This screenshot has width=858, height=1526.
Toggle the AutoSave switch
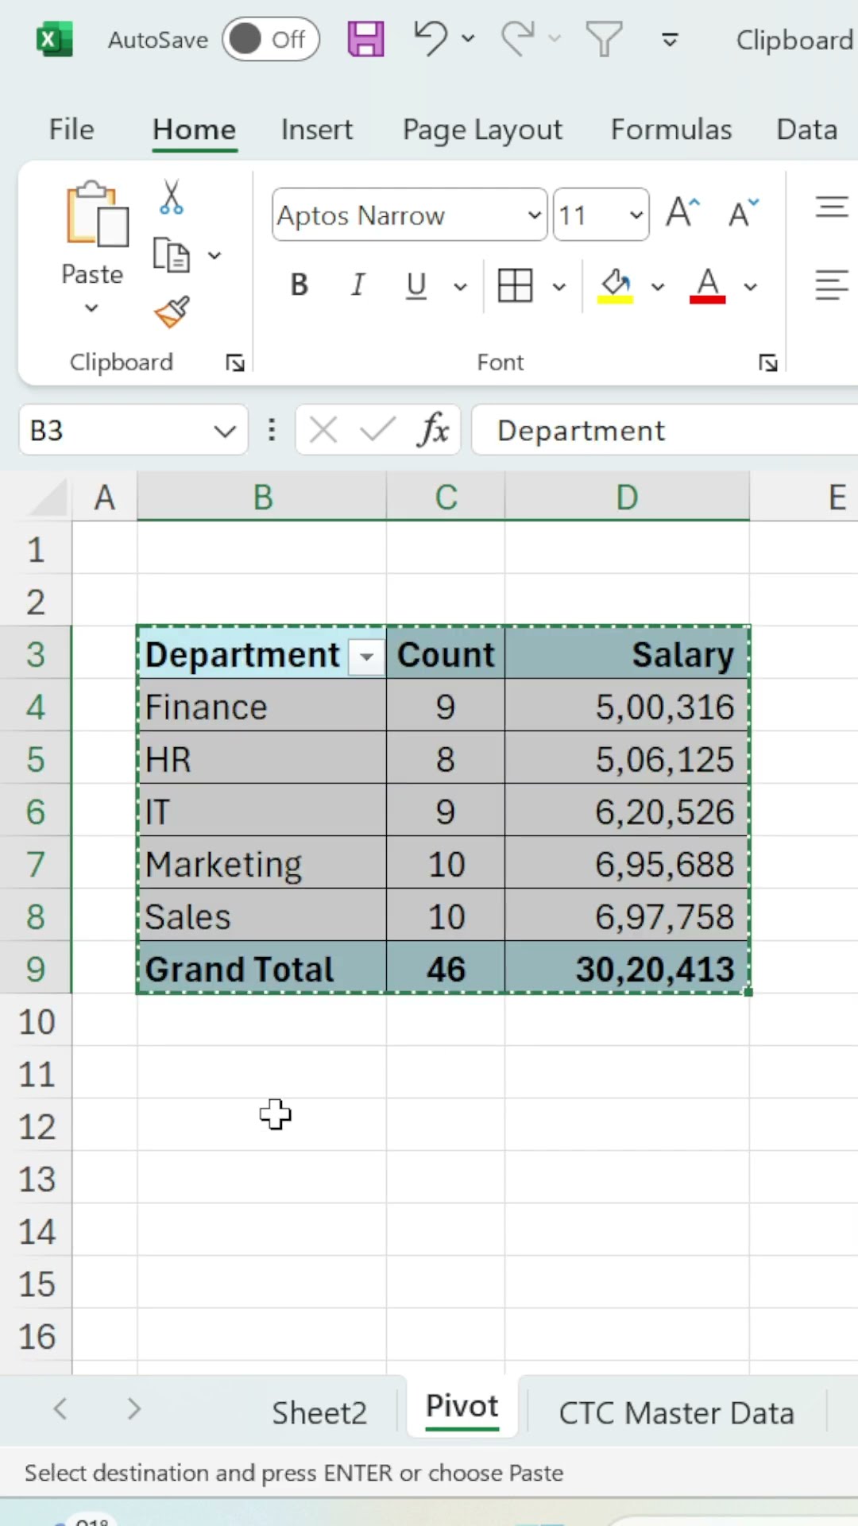tap(271, 39)
